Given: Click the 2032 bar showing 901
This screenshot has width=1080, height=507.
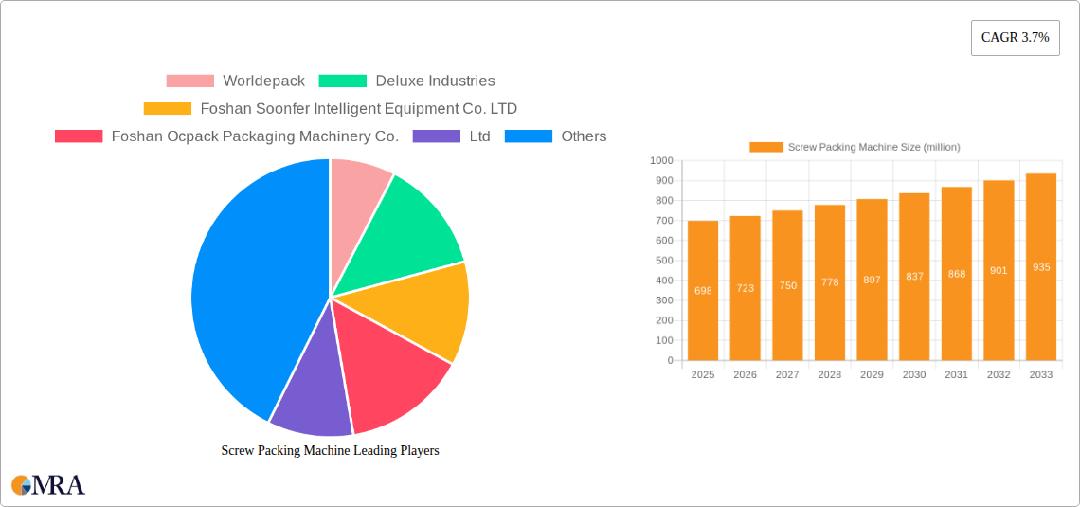Looking at the screenshot, I should (999, 270).
